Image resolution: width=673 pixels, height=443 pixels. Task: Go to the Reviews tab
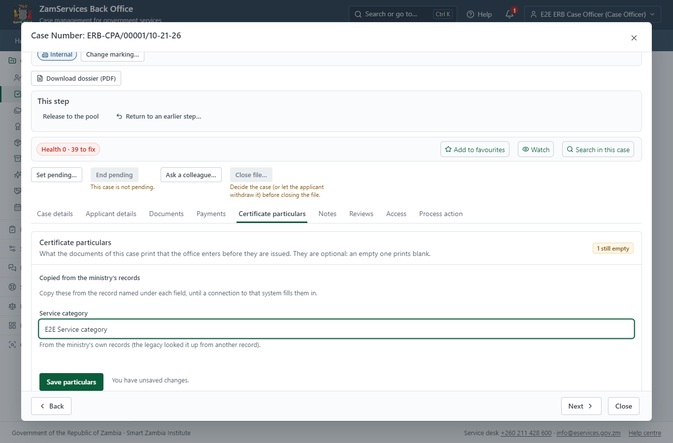[361, 214]
